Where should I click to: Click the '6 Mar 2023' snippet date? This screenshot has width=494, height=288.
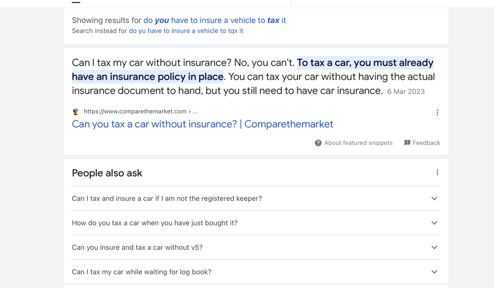tap(405, 92)
